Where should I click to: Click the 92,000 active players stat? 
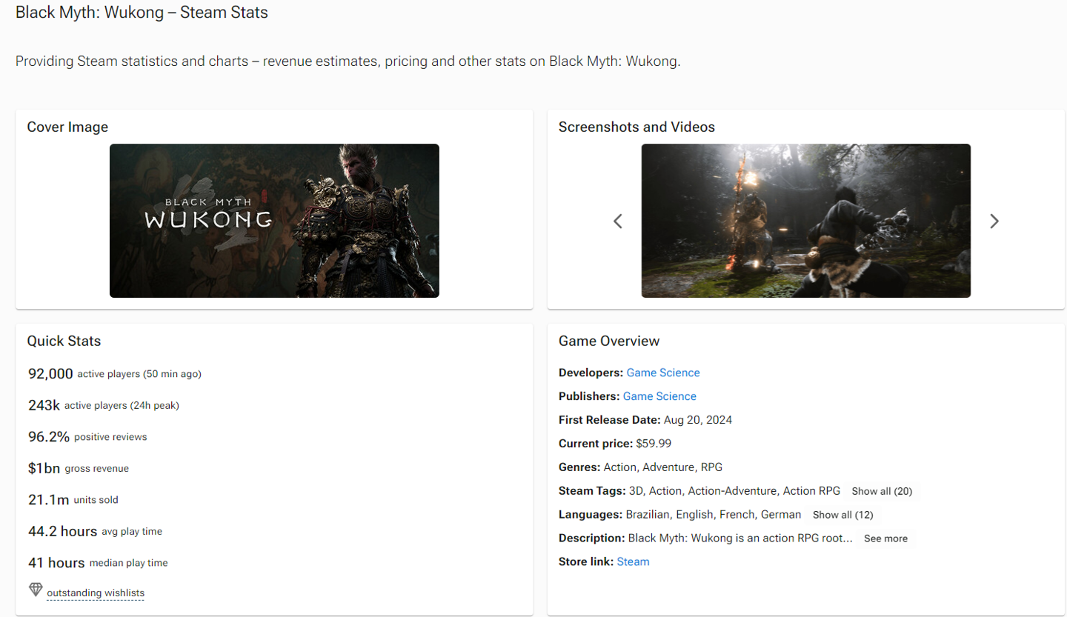point(115,374)
